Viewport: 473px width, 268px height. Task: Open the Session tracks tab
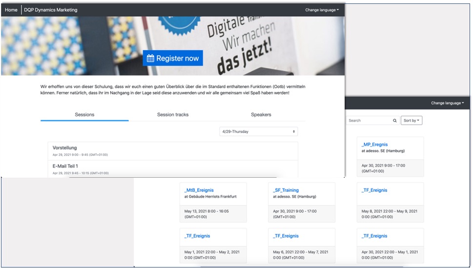click(173, 115)
